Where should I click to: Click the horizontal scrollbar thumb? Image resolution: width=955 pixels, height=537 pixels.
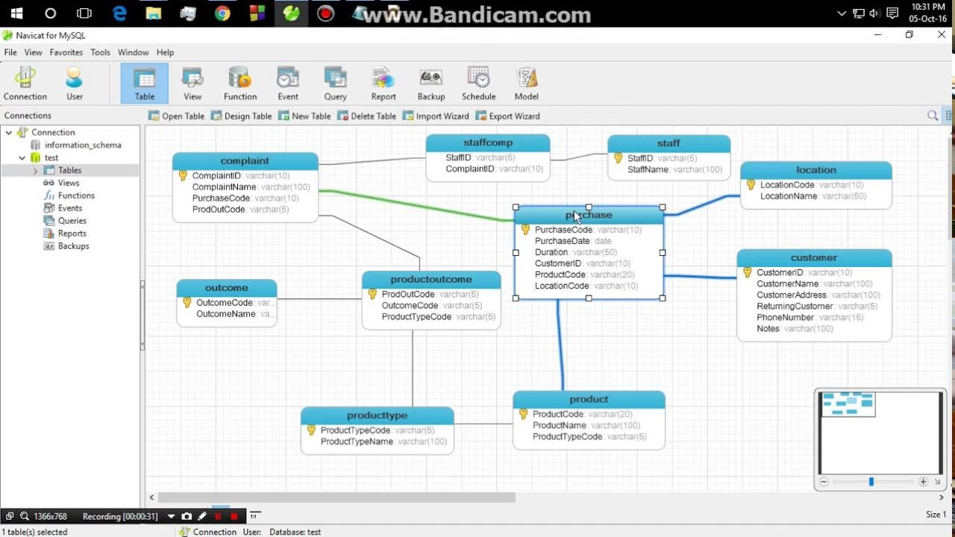(x=336, y=497)
